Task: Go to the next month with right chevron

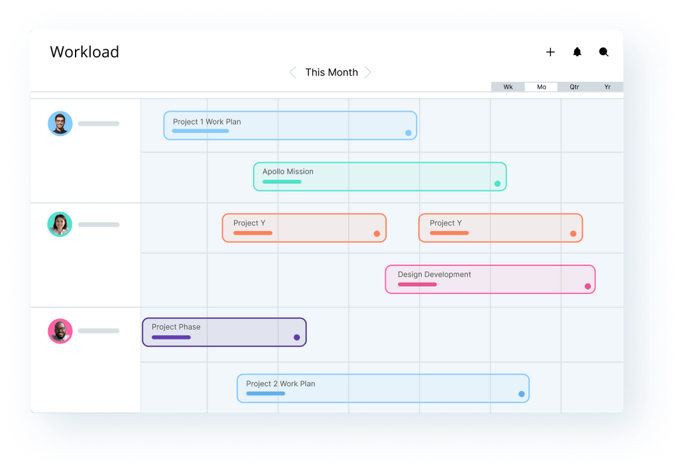Action: (x=369, y=72)
